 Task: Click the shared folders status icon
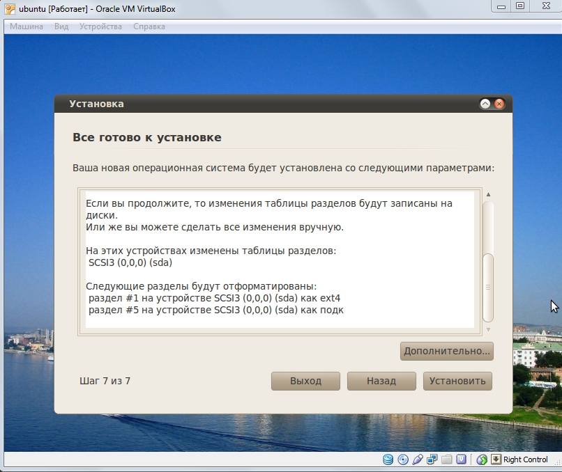coord(446,459)
